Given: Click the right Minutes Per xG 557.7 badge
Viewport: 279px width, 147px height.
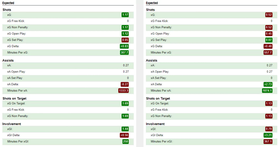Looking at the screenshot, I should [268, 53].
